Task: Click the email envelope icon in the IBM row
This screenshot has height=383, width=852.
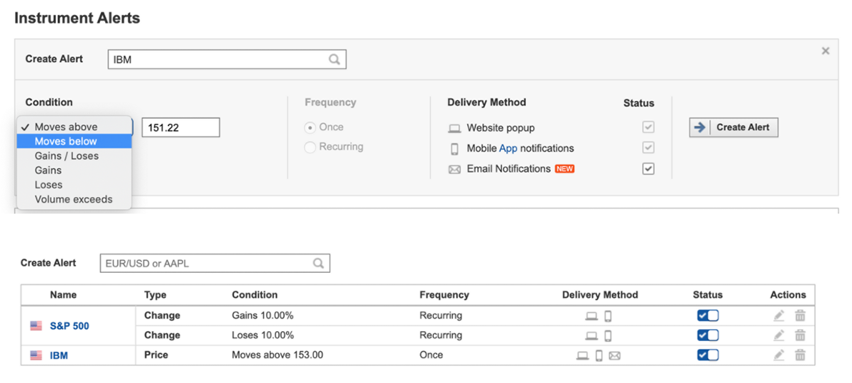Action: point(615,355)
